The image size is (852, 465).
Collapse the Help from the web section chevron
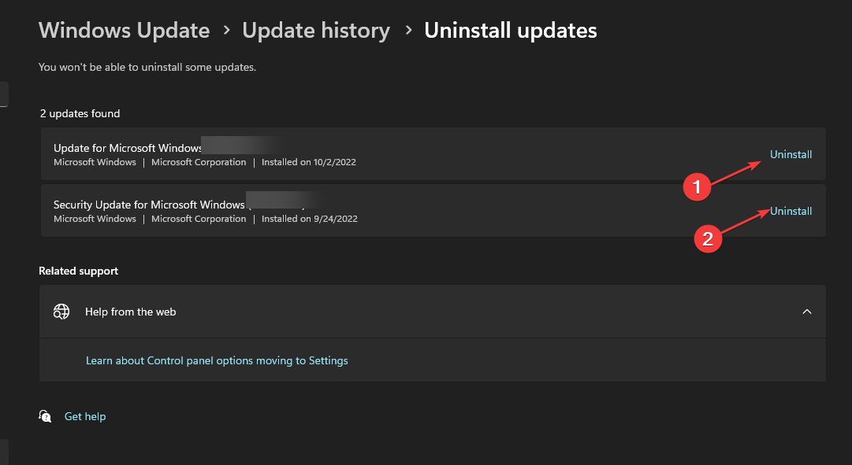coord(807,312)
